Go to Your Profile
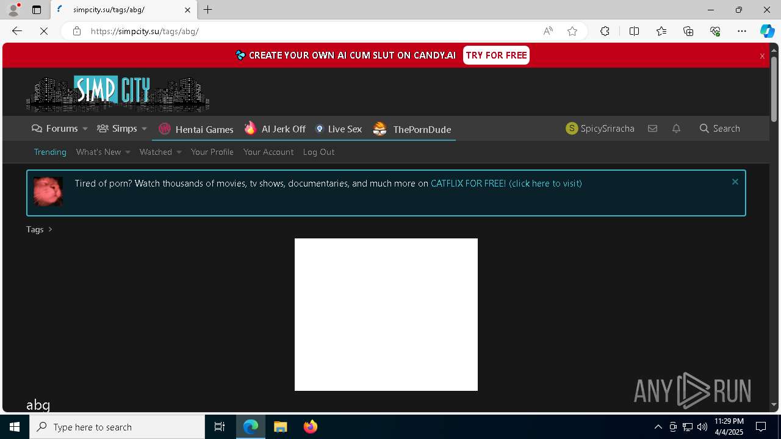This screenshot has width=781, height=439. click(x=212, y=152)
